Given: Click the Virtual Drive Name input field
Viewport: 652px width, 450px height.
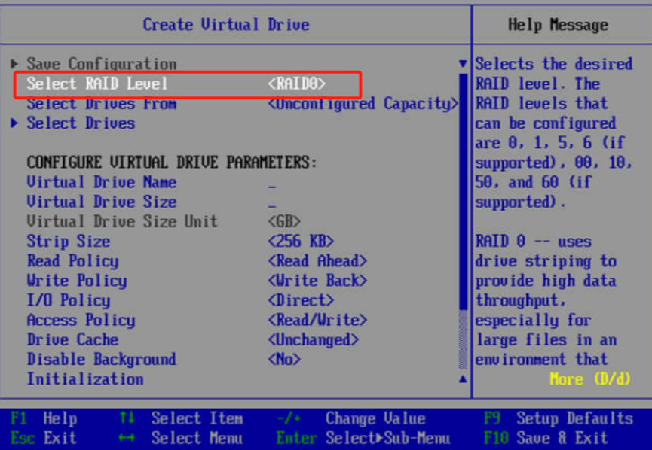Looking at the screenshot, I should (272, 183).
